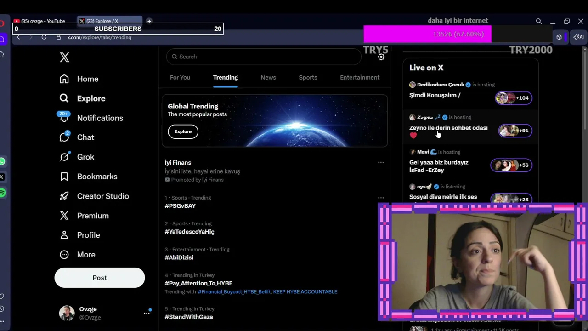
Task: Open the Ovzge account switcher menu
Action: click(x=106, y=313)
